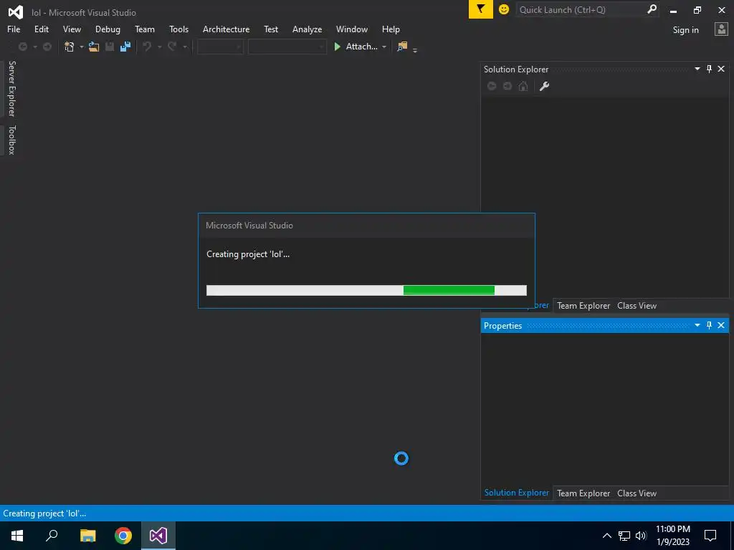Click the Solution Explorer Properties wrench icon
Viewport: 734px width, 550px height.
point(544,86)
